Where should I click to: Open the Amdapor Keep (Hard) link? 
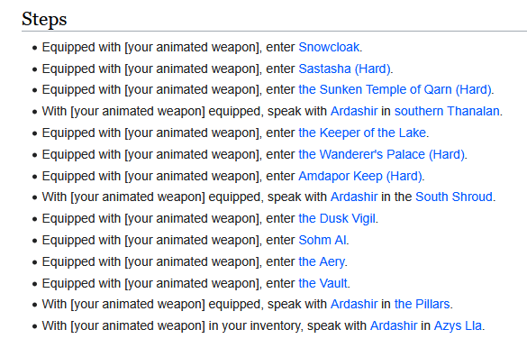pos(360,176)
